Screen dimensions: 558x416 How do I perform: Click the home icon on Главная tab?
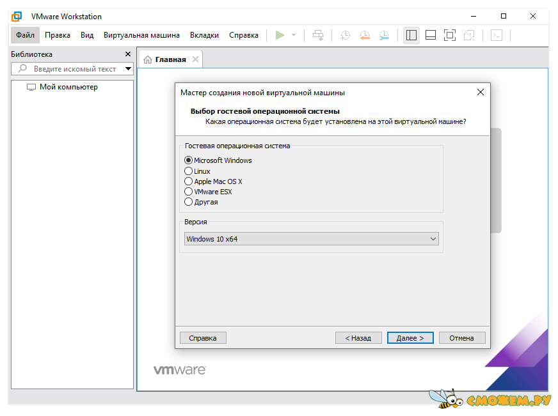pos(148,59)
